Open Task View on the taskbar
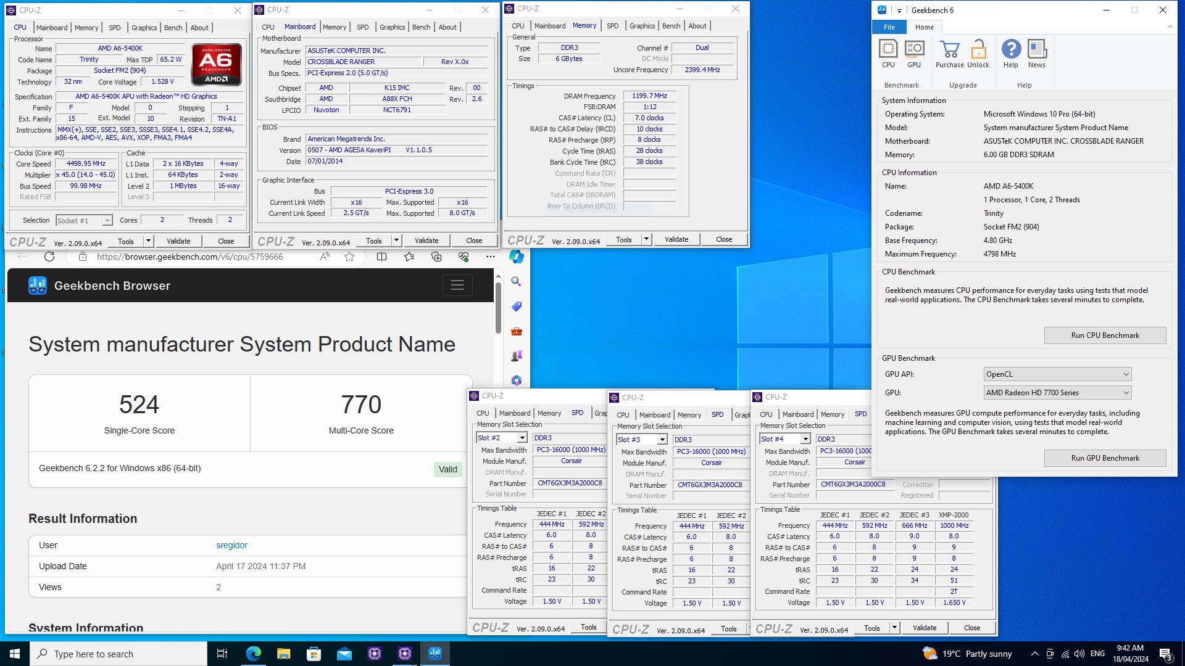The width and height of the screenshot is (1185, 666). pos(222,654)
